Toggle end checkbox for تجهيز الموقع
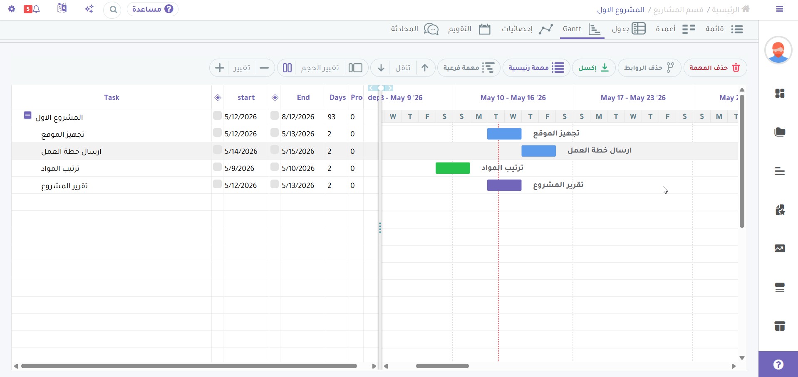 click(x=274, y=133)
